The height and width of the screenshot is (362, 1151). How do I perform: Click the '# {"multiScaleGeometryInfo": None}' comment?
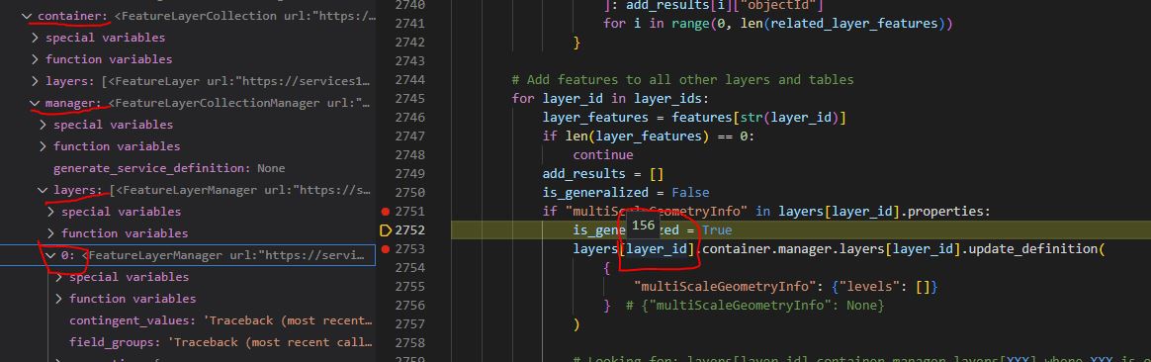[754, 306]
